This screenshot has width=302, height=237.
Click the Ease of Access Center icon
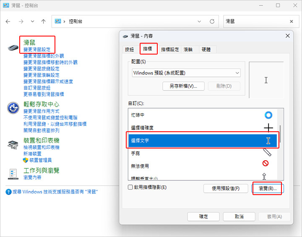13,108
